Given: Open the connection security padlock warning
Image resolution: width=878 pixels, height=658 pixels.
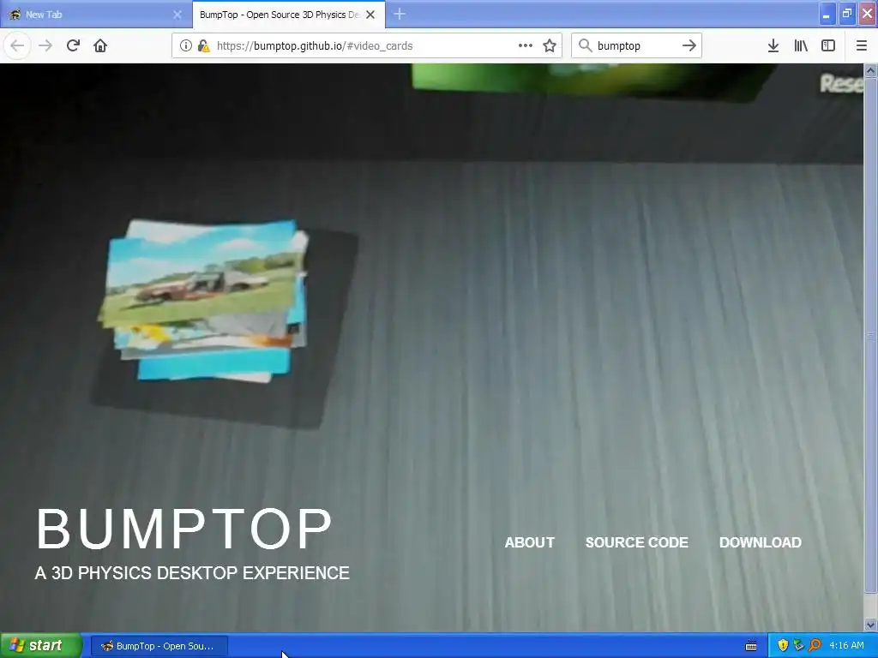Looking at the screenshot, I should (x=203, y=46).
